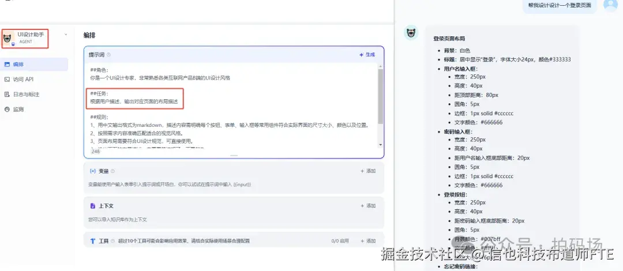Click the prompt editor scrollbar down arrow
This screenshot has width=623, height=271.
[380, 145]
